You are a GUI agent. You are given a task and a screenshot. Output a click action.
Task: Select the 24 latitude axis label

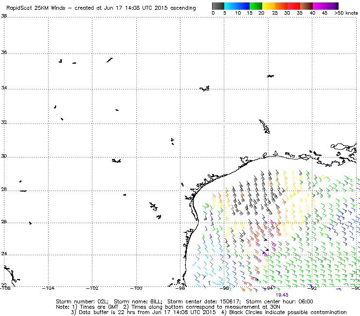(4, 254)
